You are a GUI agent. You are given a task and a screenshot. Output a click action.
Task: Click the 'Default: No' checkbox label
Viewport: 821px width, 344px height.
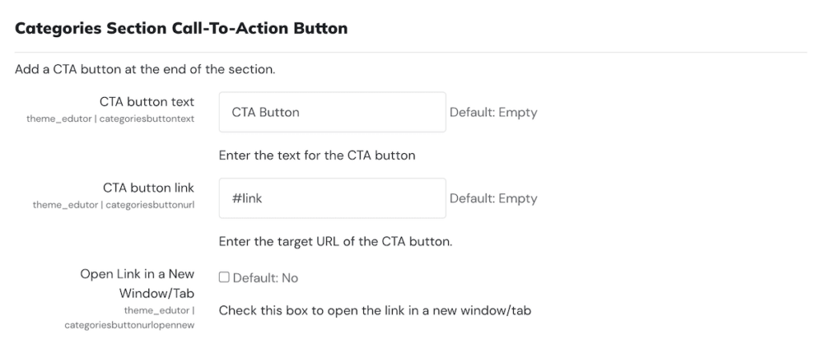[265, 277]
